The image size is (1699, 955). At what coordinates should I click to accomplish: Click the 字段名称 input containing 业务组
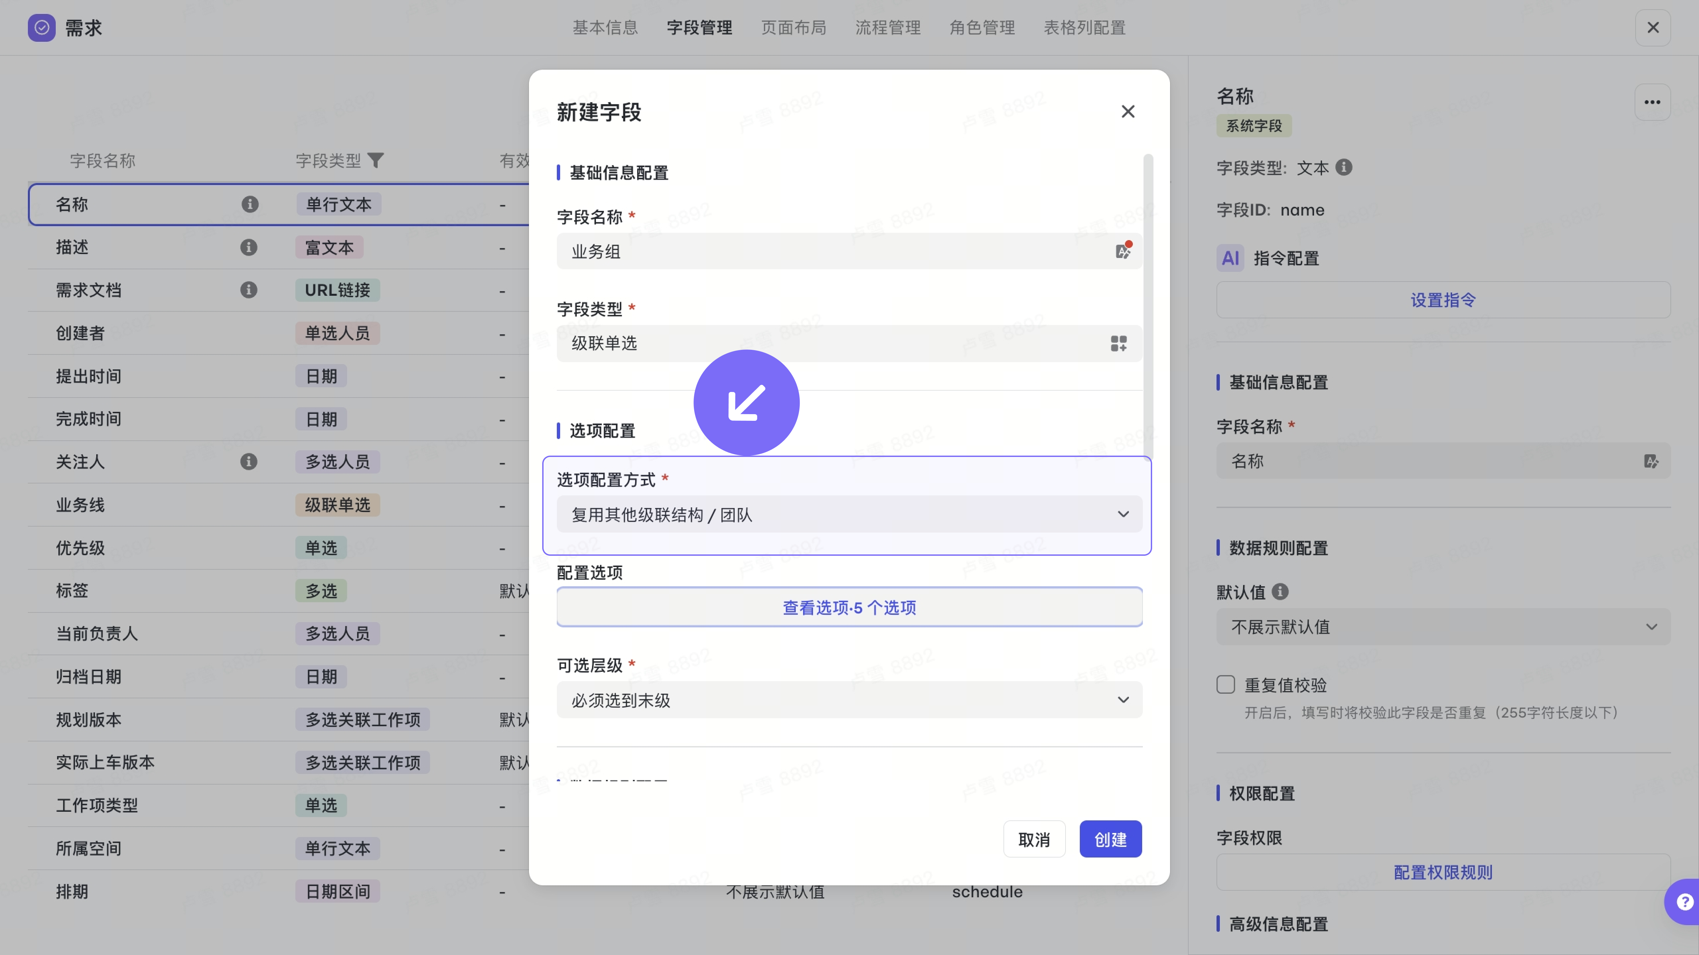coord(849,251)
